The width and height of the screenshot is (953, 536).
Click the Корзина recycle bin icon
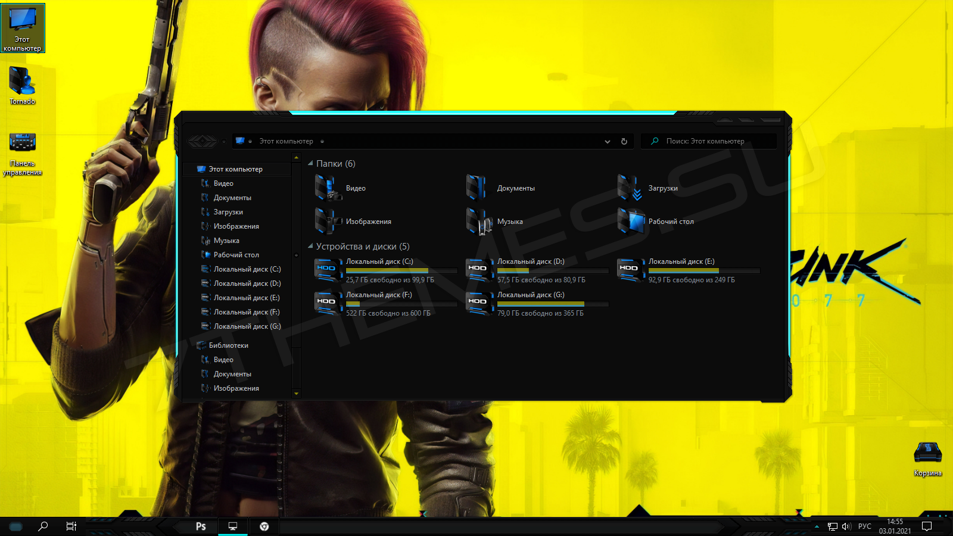click(927, 459)
